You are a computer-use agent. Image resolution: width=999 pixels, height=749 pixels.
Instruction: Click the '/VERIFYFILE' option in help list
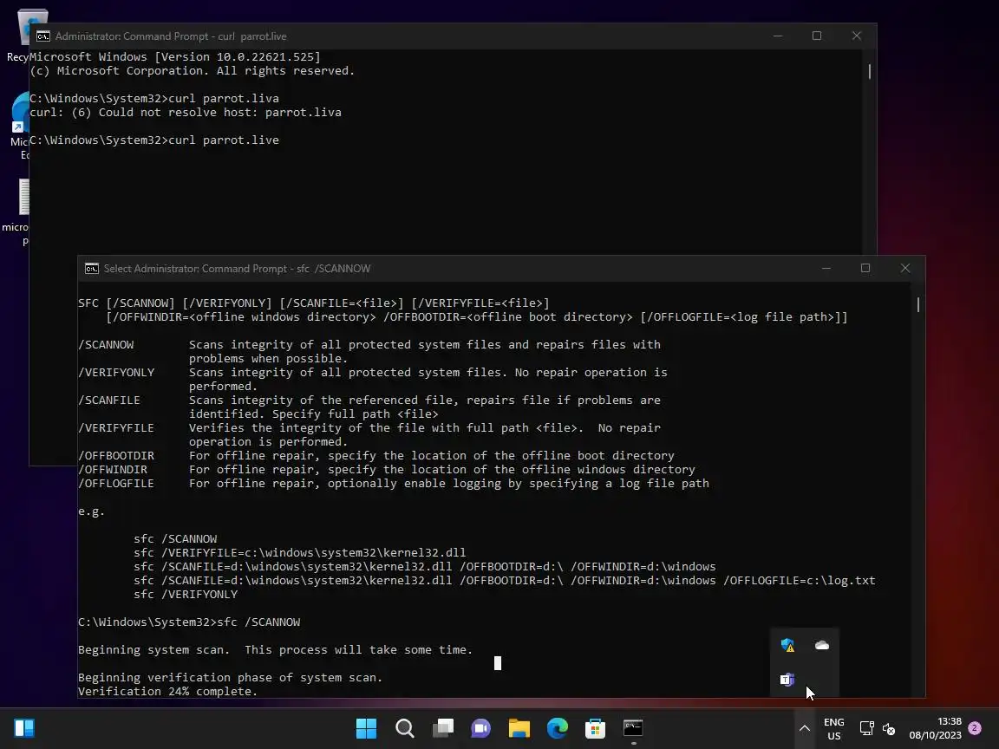pyautogui.click(x=116, y=428)
